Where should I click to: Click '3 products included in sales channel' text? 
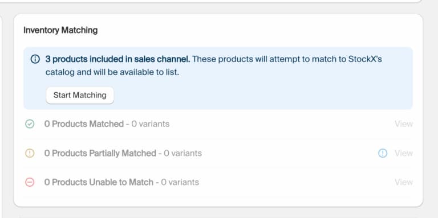(118, 59)
